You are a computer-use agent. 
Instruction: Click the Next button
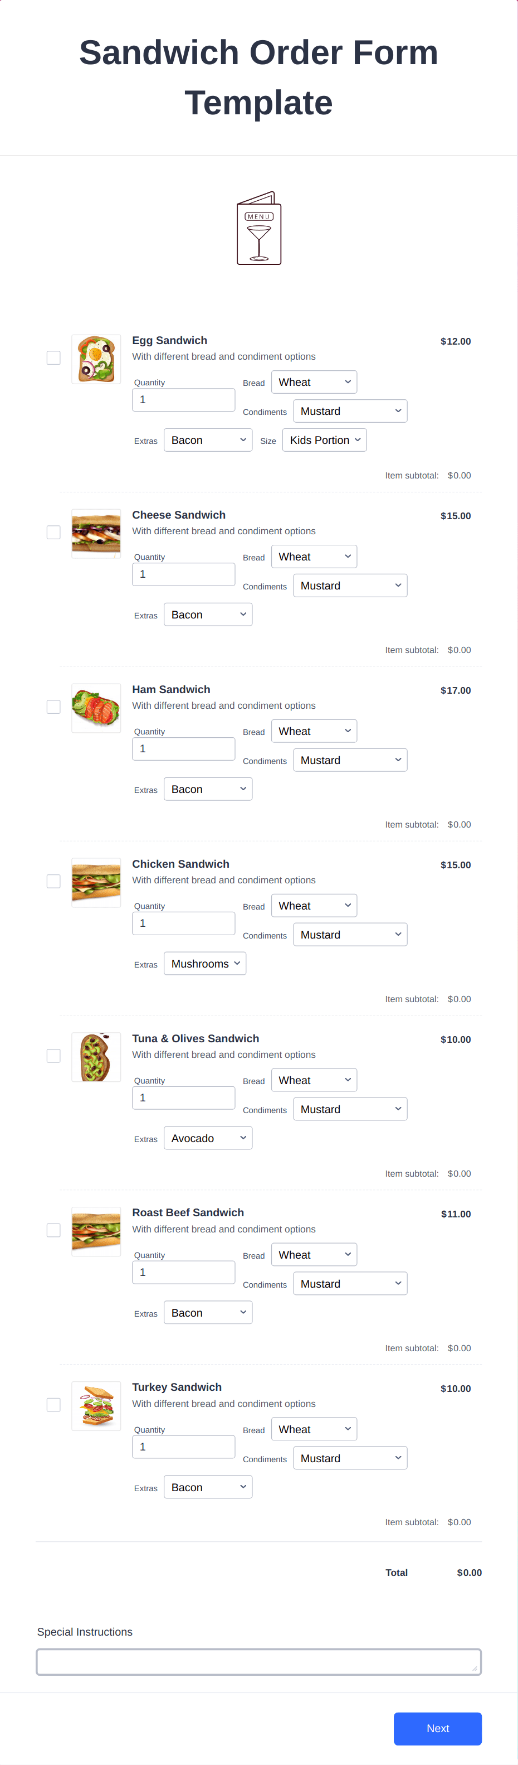(437, 1729)
